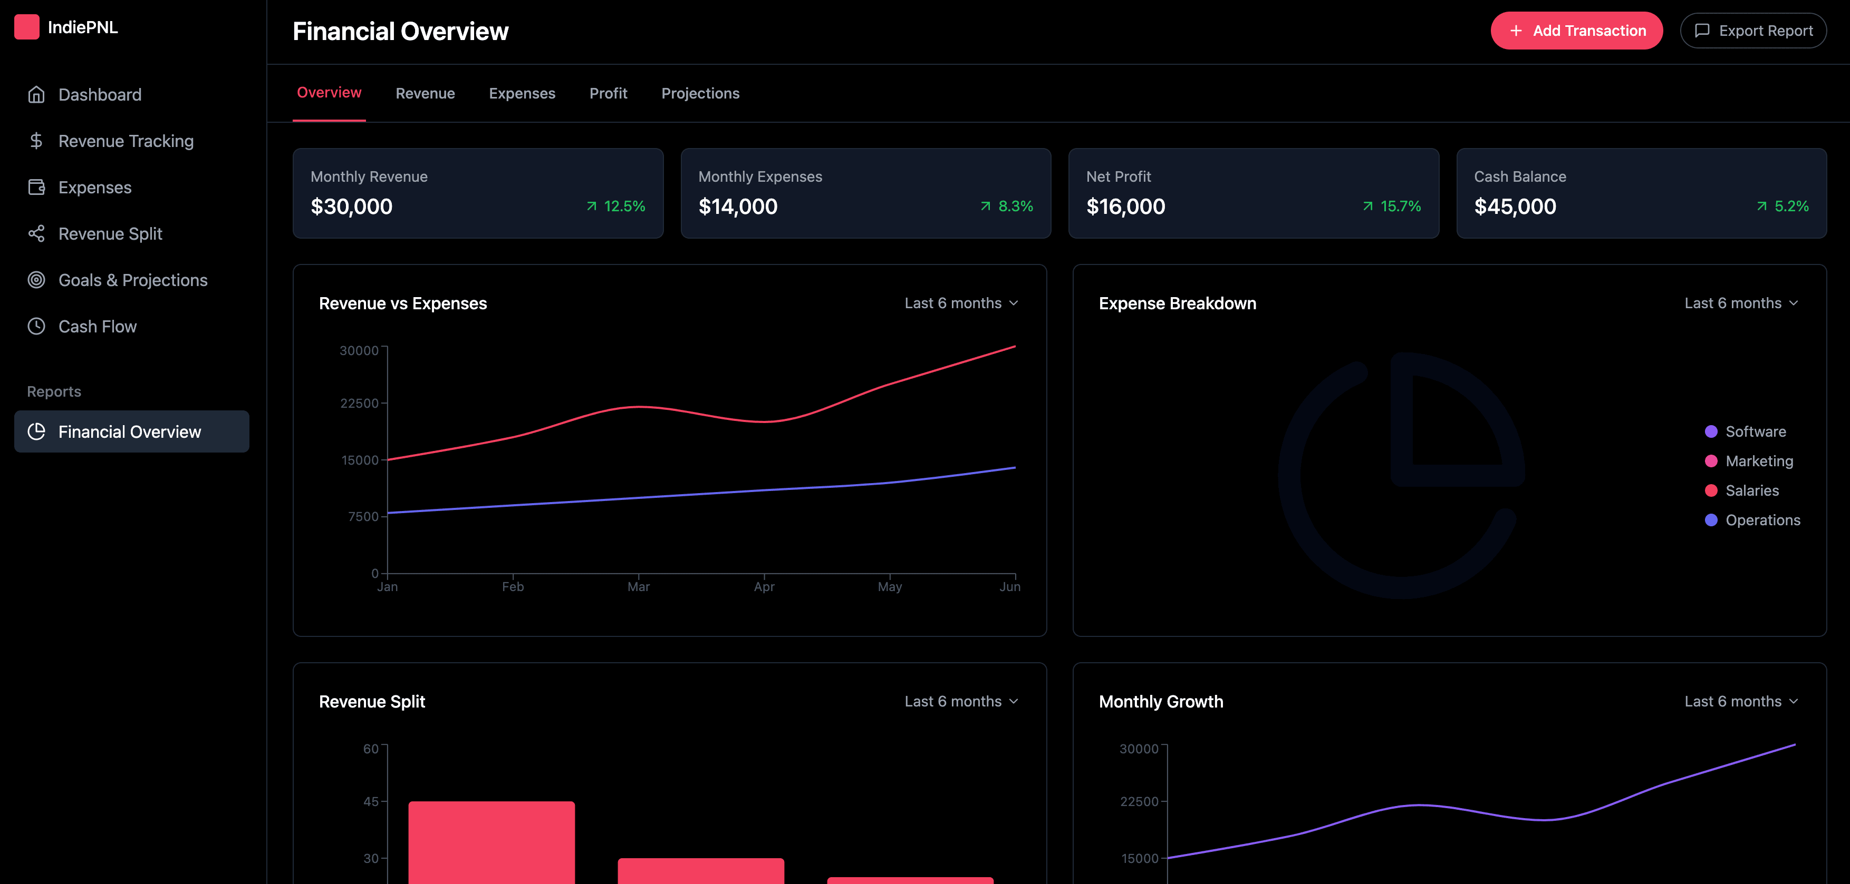The width and height of the screenshot is (1850, 884).
Task: Click the large pie chart placeholder graphic
Action: click(x=1401, y=475)
